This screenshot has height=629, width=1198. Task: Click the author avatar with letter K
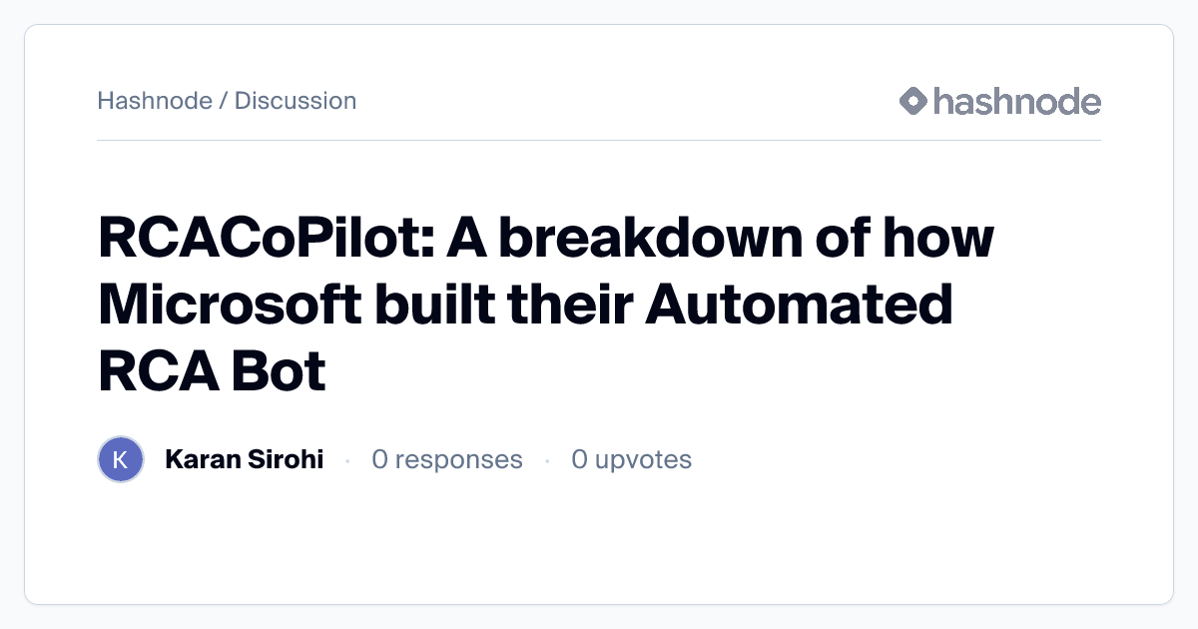[x=121, y=459]
